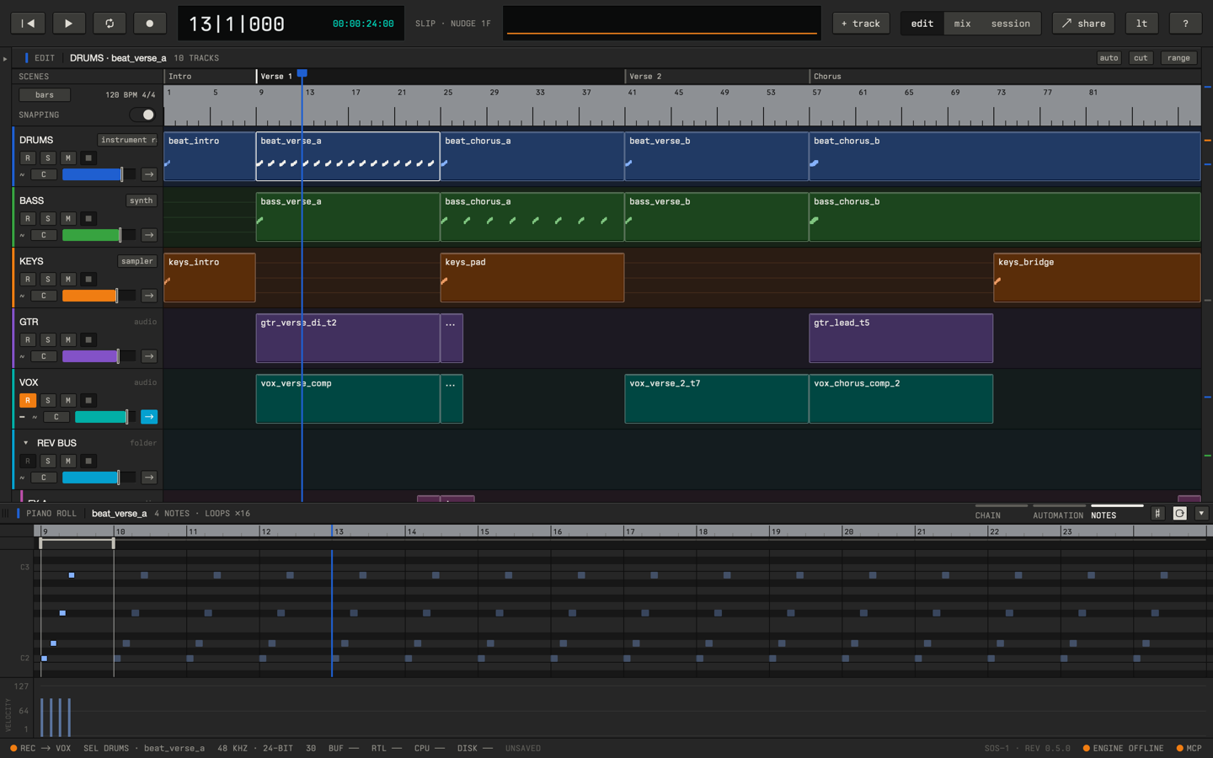This screenshot has height=758, width=1213.
Task: Select the vox_chorus_comp_2 clip
Action: (901, 399)
